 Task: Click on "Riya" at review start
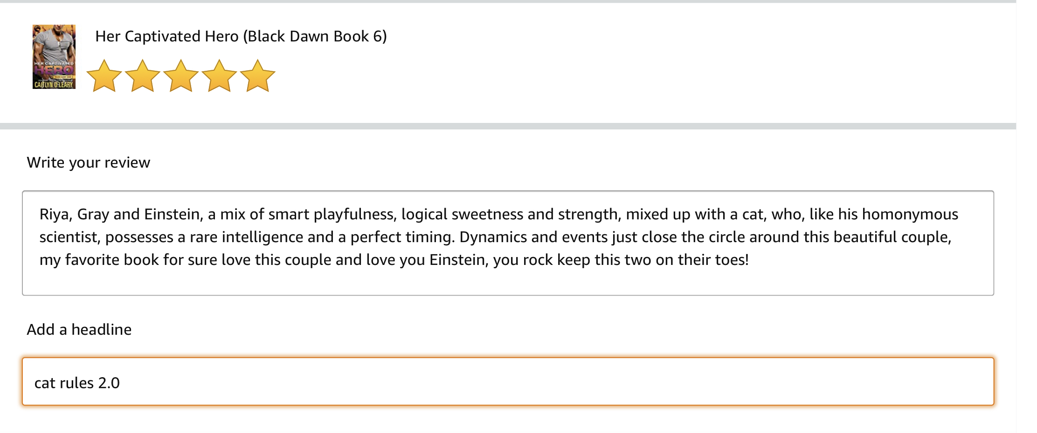click(54, 214)
